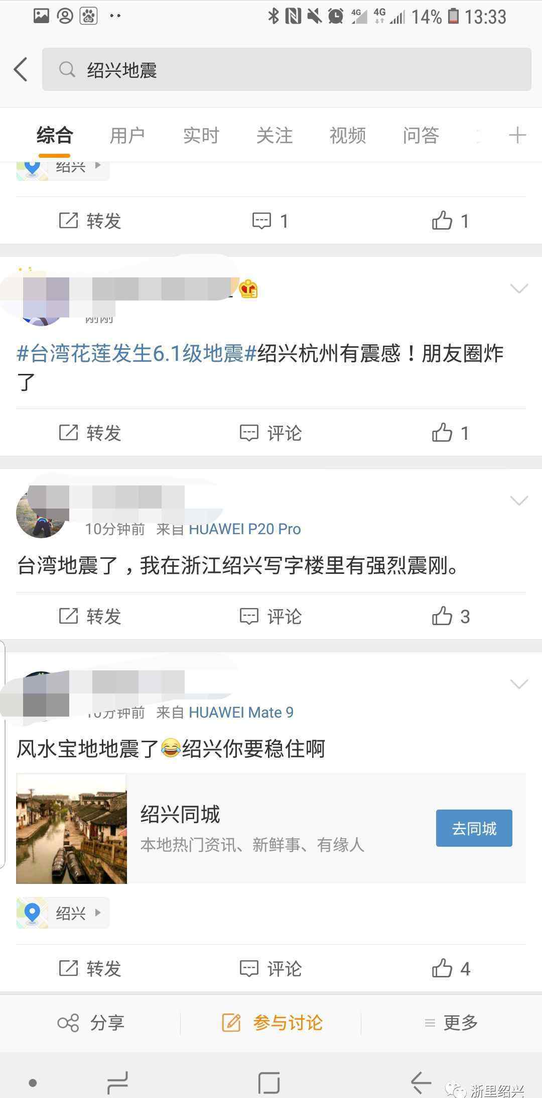Expand options chevron on the HUAWEI P20 Pro post

519,501
